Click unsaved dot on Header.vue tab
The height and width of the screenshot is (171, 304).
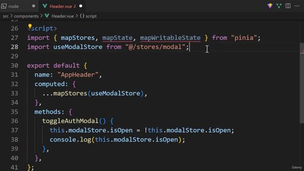pos(81,6)
